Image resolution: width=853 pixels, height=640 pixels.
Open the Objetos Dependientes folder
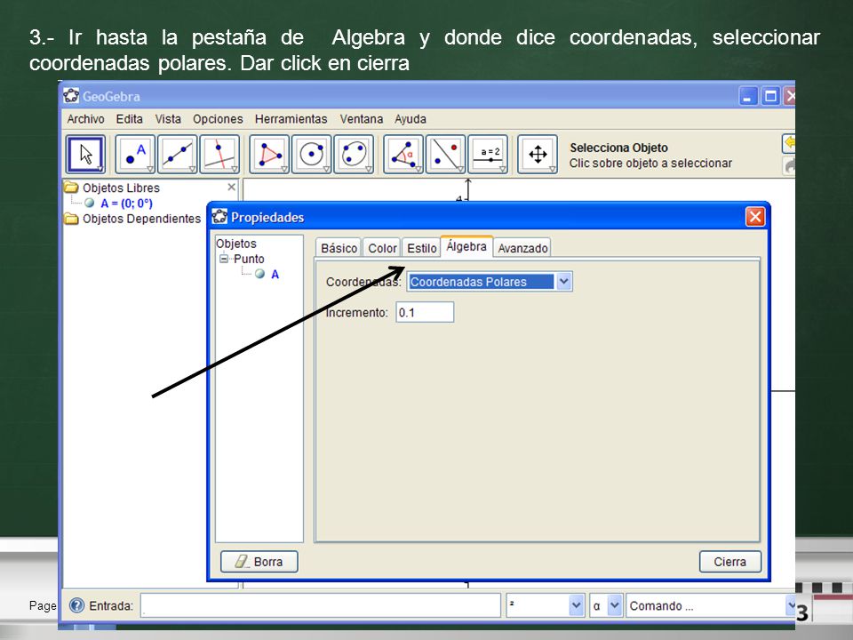coord(71,219)
